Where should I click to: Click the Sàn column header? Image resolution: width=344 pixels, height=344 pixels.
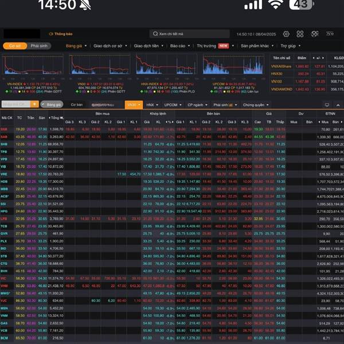click(42, 118)
